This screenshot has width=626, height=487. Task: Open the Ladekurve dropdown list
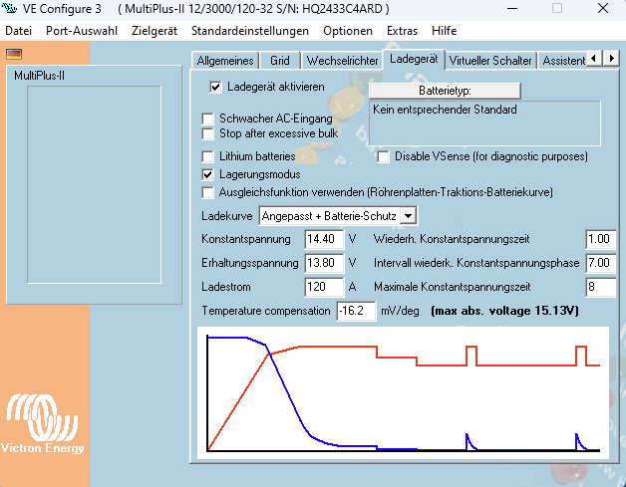[408, 216]
